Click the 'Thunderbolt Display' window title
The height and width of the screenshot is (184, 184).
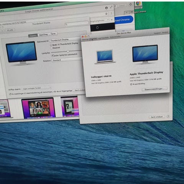point(41,23)
